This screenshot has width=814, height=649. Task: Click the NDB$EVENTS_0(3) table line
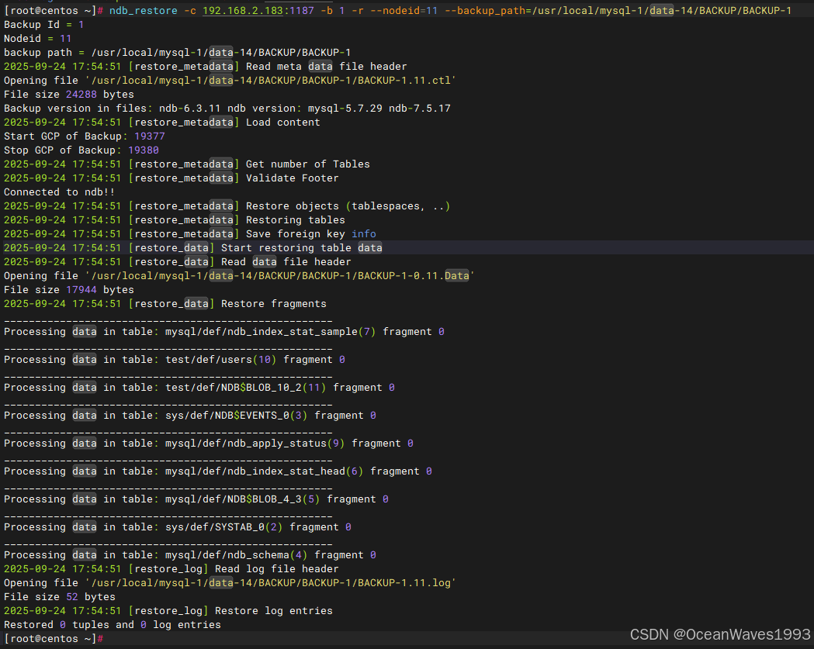[190, 416]
